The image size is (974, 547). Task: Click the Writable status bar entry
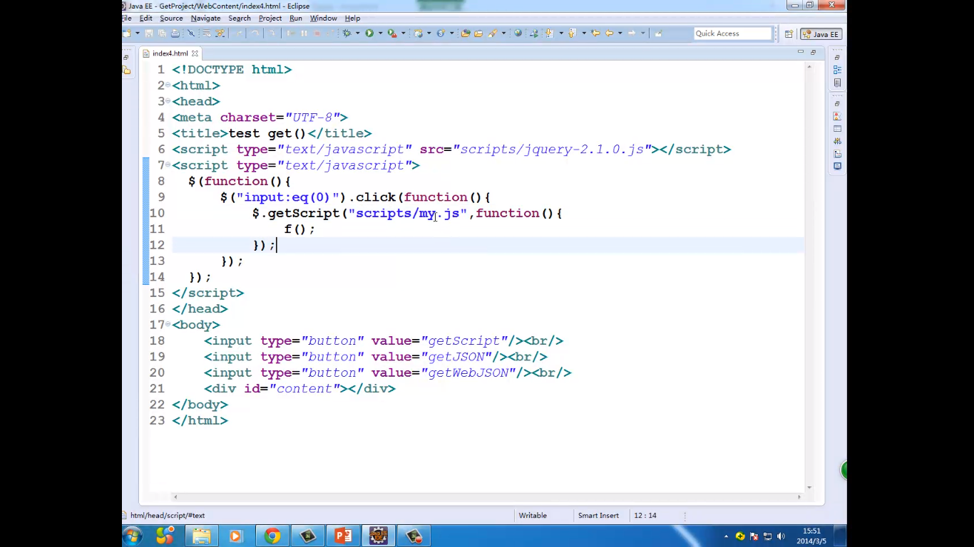click(x=533, y=515)
